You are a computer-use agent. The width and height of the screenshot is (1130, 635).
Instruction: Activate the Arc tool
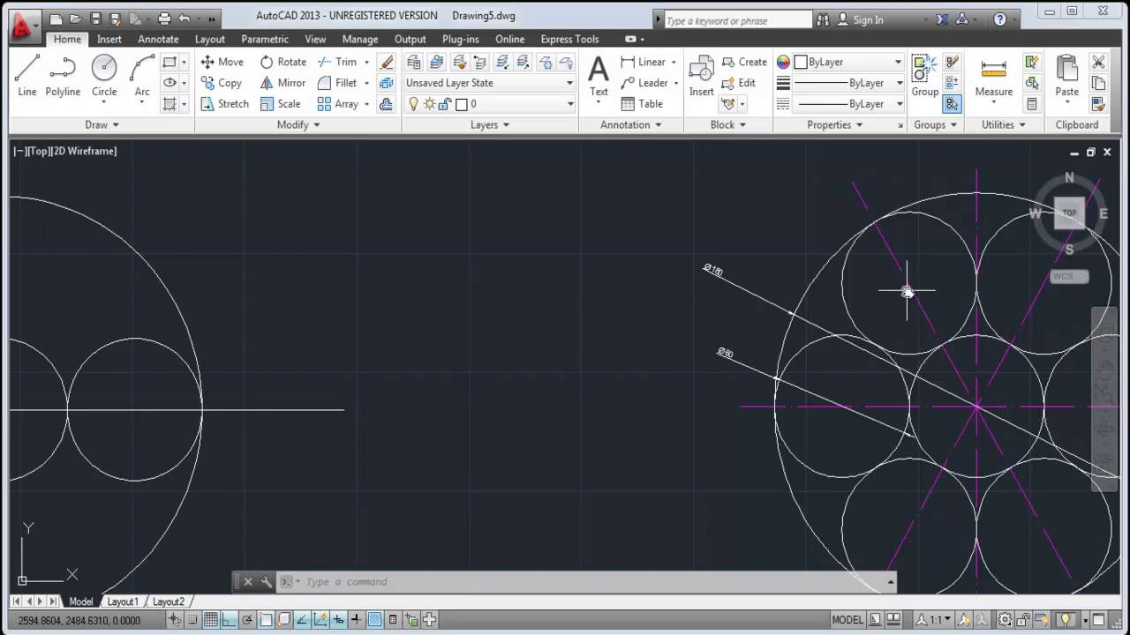[x=141, y=75]
